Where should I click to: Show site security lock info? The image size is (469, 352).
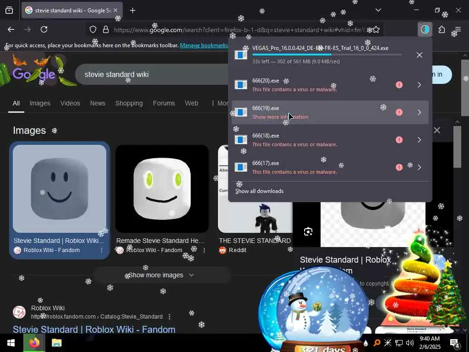(106, 30)
